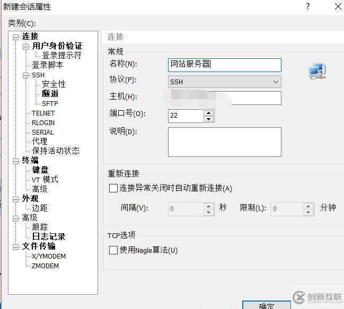
Task: Click the 主机 input field
Action: coord(224,98)
